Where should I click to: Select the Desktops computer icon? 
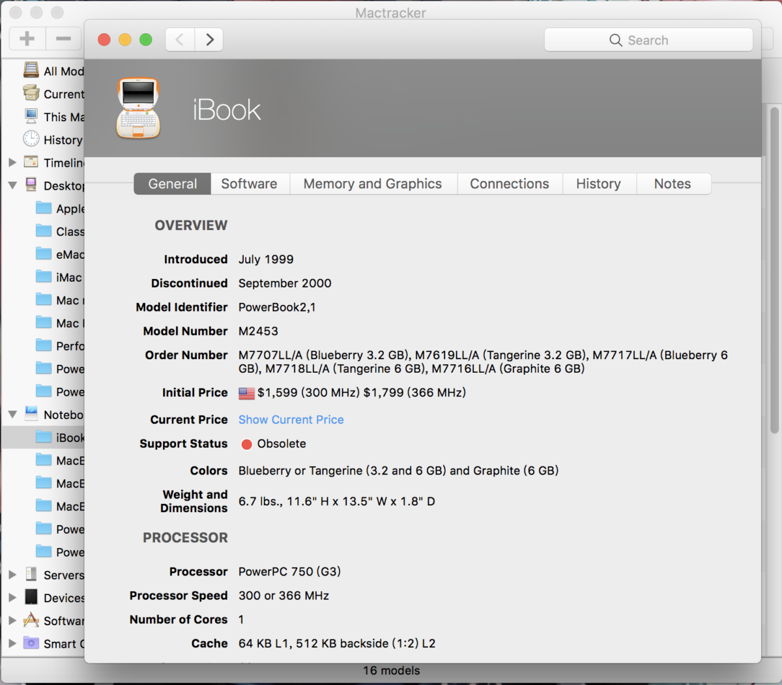click(31, 184)
